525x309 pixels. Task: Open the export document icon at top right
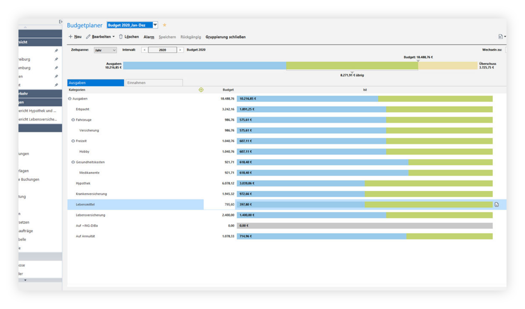click(x=500, y=37)
